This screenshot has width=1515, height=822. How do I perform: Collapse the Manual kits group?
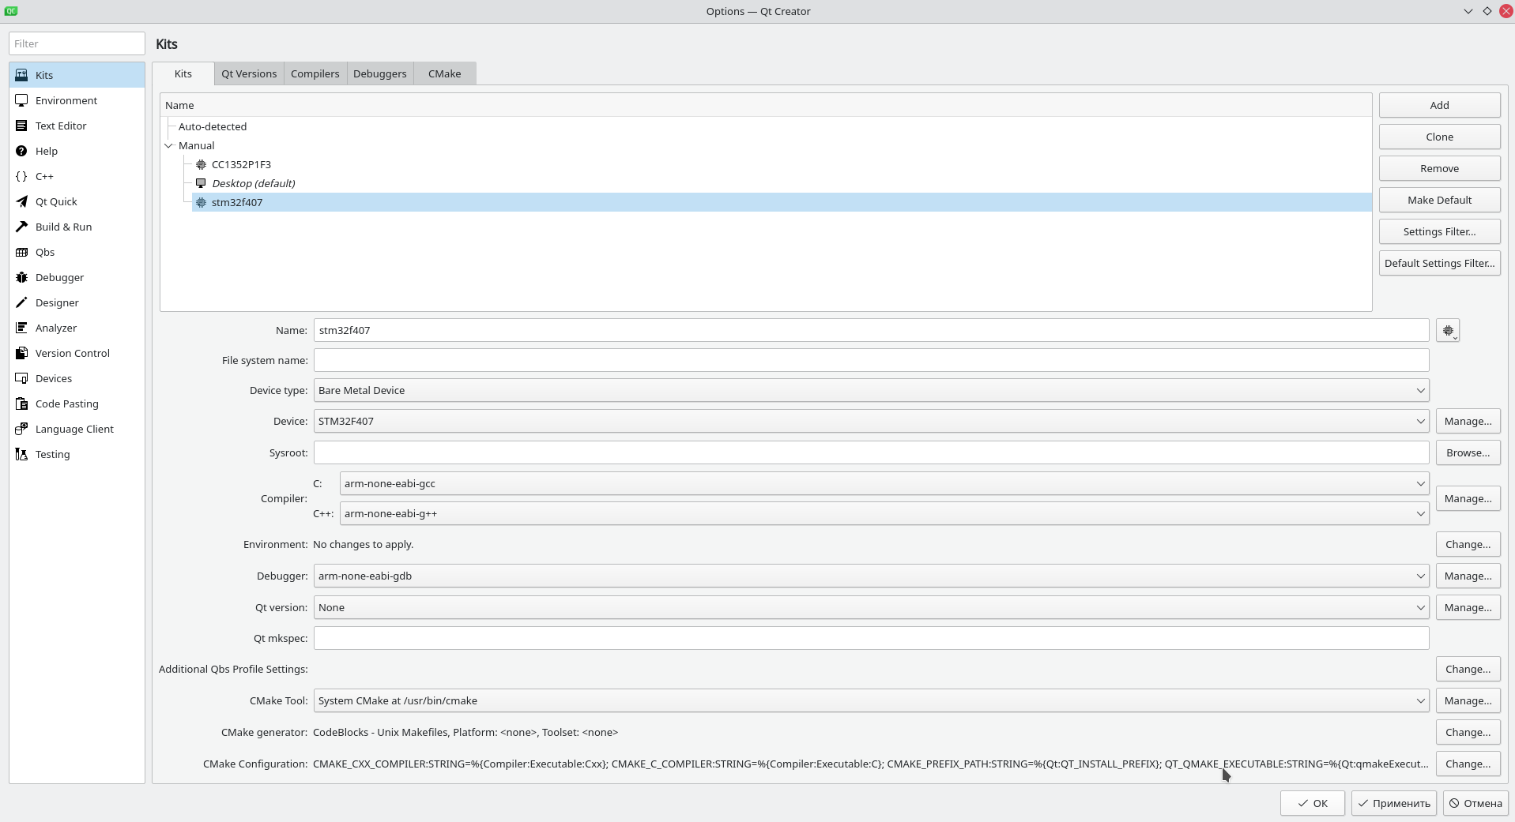pyautogui.click(x=168, y=145)
